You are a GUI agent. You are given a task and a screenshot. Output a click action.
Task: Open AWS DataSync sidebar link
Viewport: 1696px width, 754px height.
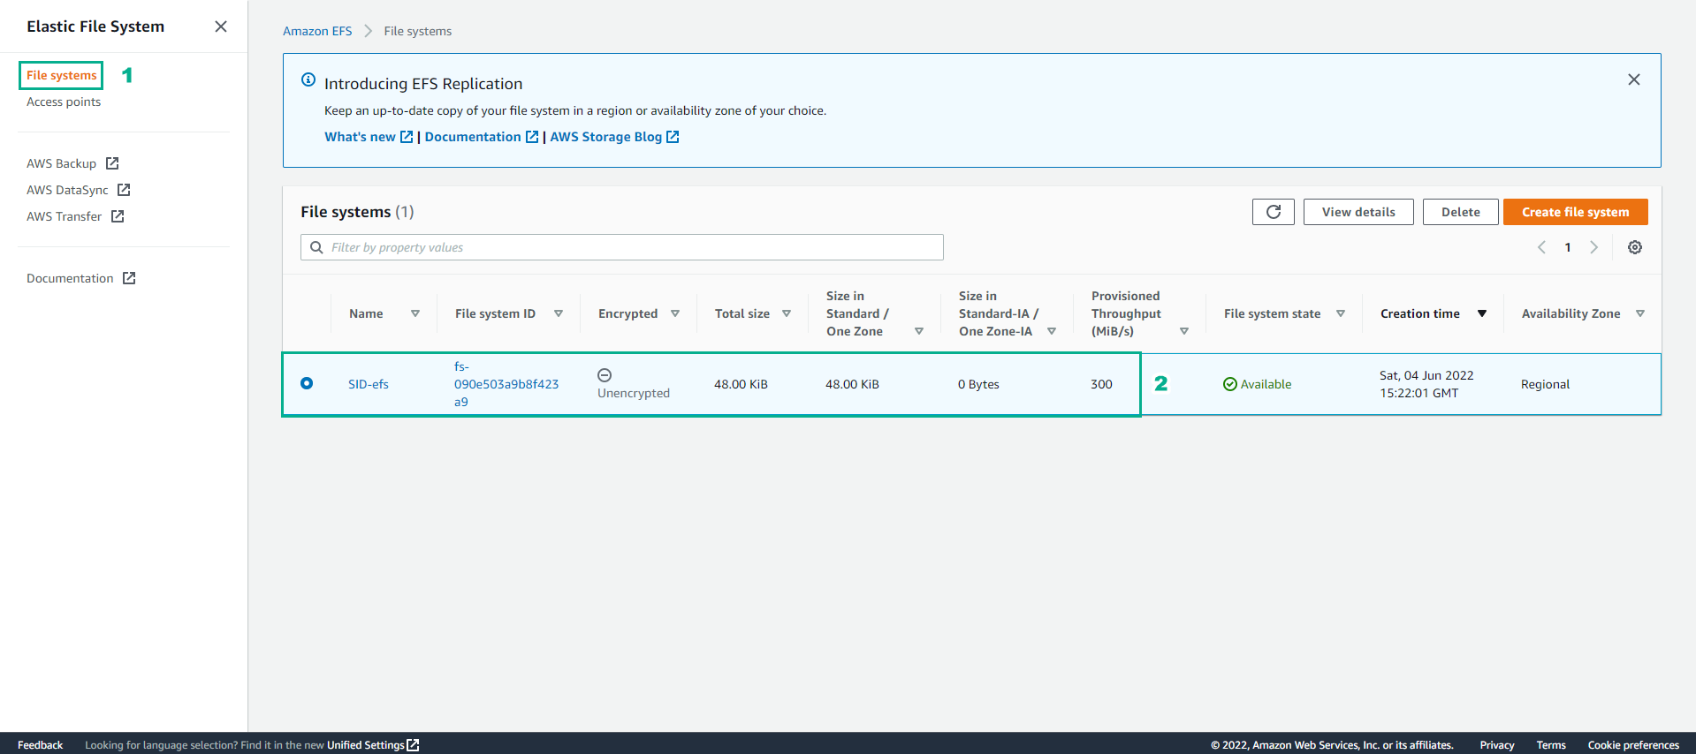[67, 190]
